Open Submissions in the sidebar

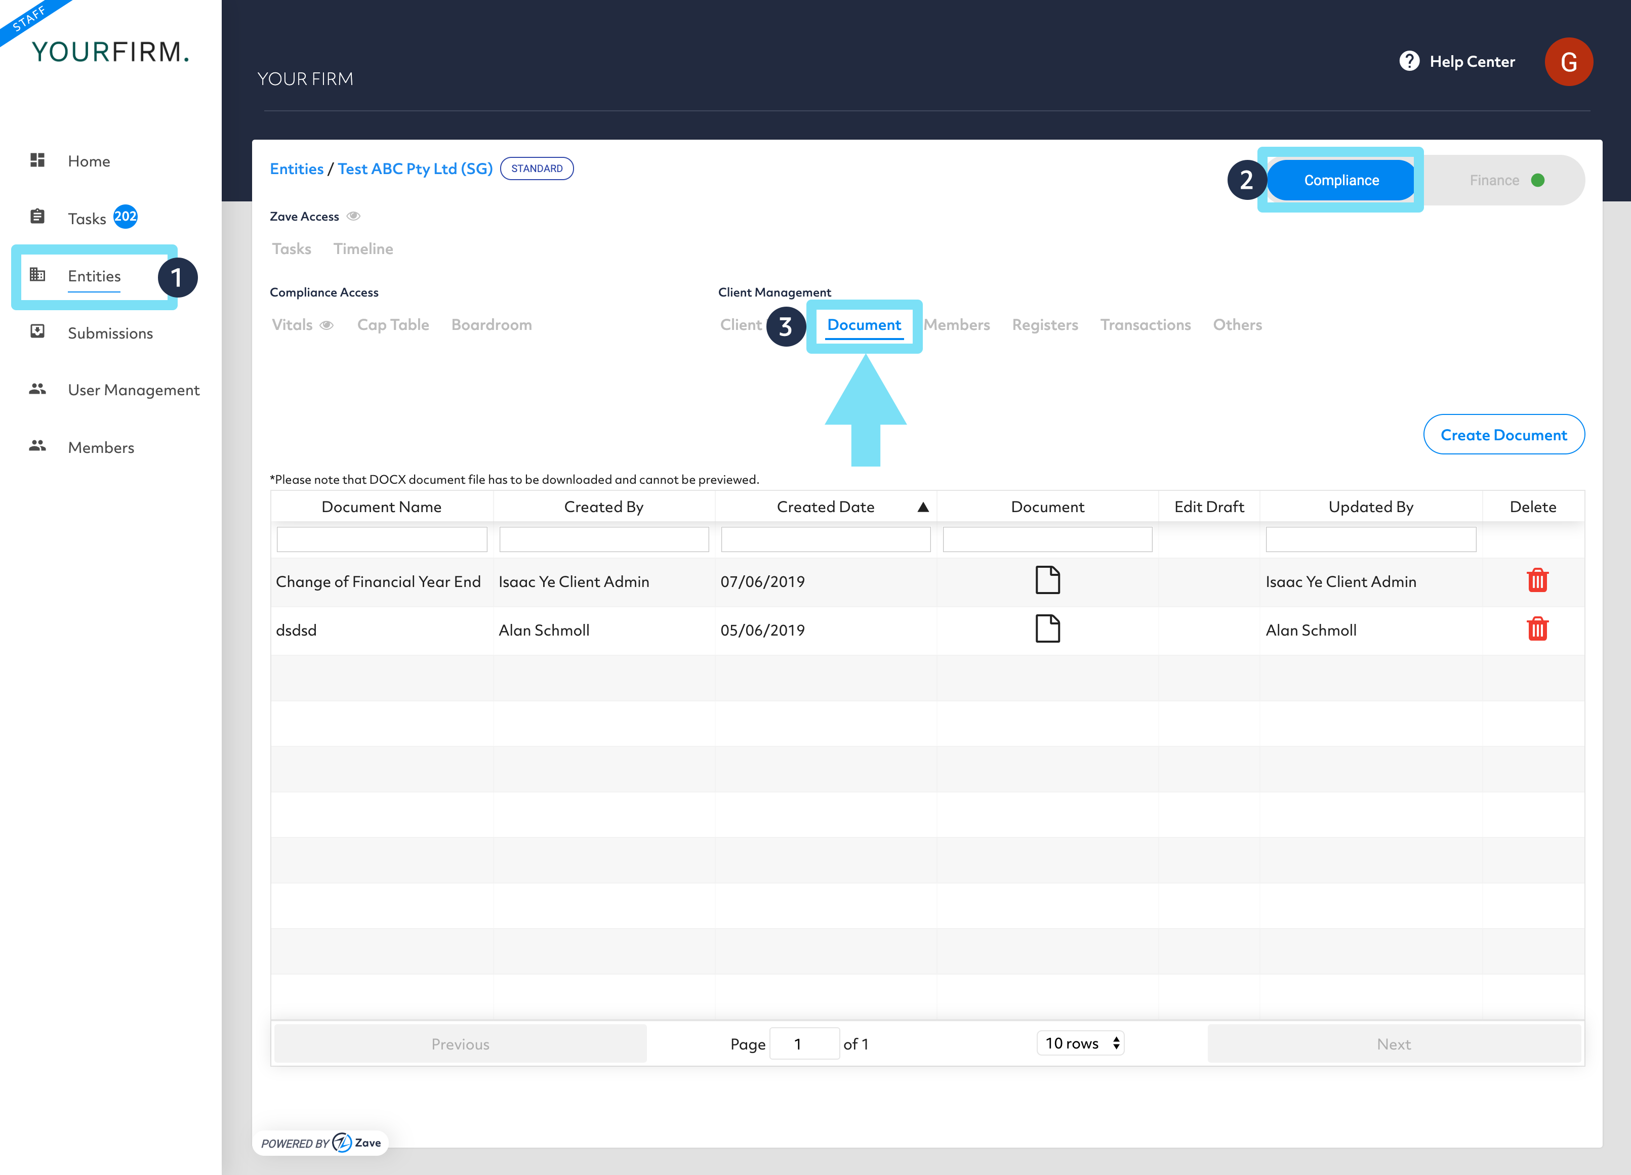click(110, 333)
